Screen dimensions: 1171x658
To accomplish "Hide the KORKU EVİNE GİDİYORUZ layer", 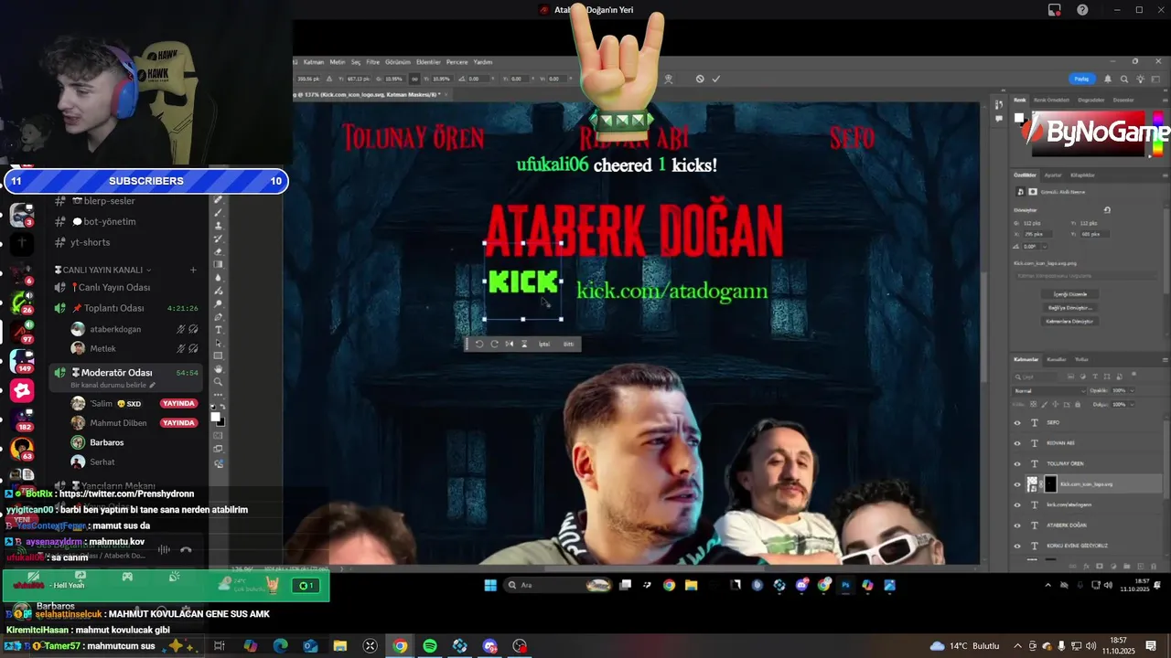I will (x=1017, y=546).
